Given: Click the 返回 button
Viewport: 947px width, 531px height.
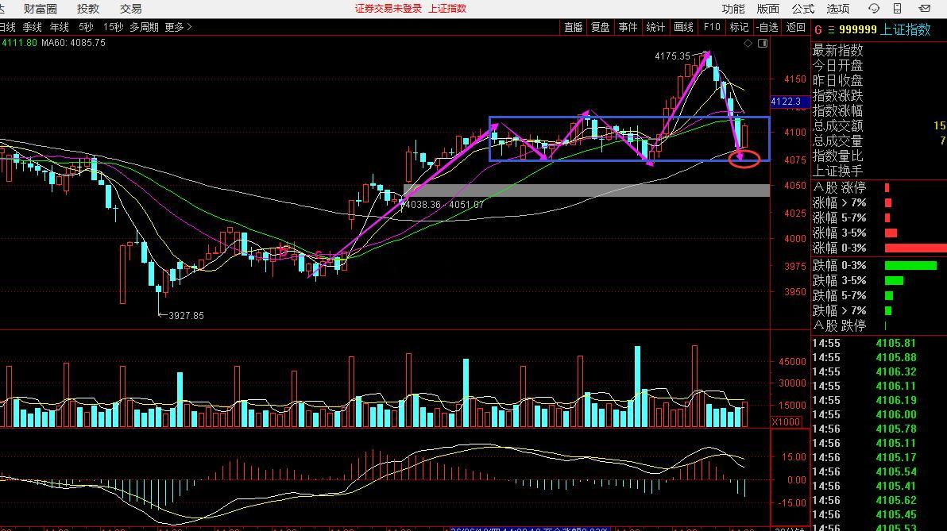Looking at the screenshot, I should pos(795,27).
